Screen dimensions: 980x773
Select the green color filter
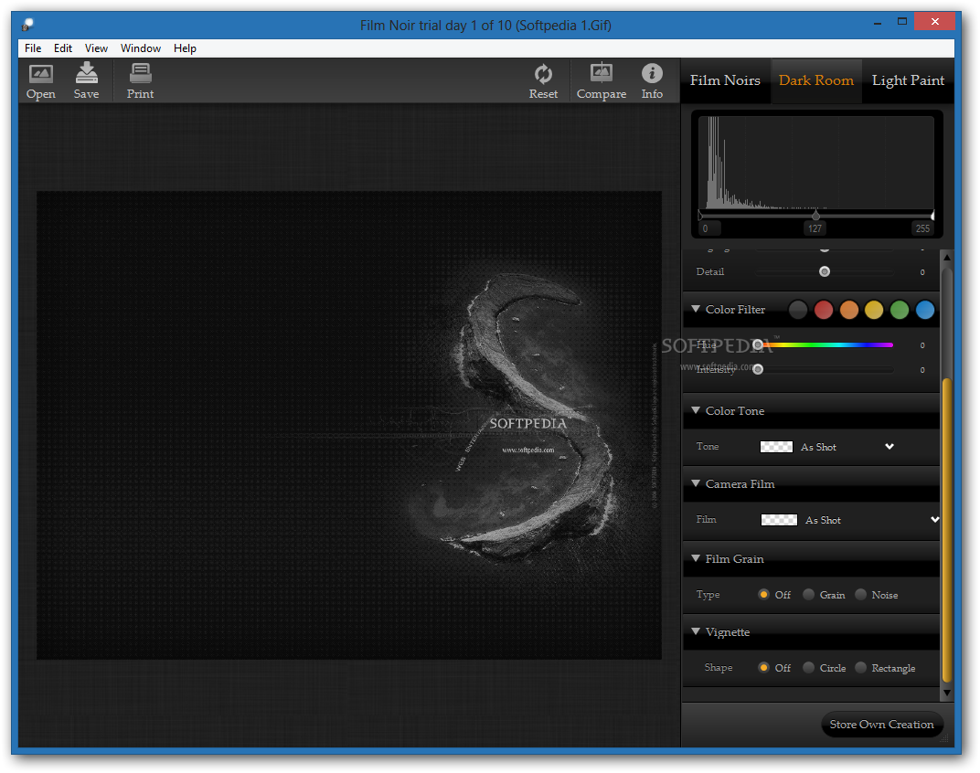click(900, 310)
